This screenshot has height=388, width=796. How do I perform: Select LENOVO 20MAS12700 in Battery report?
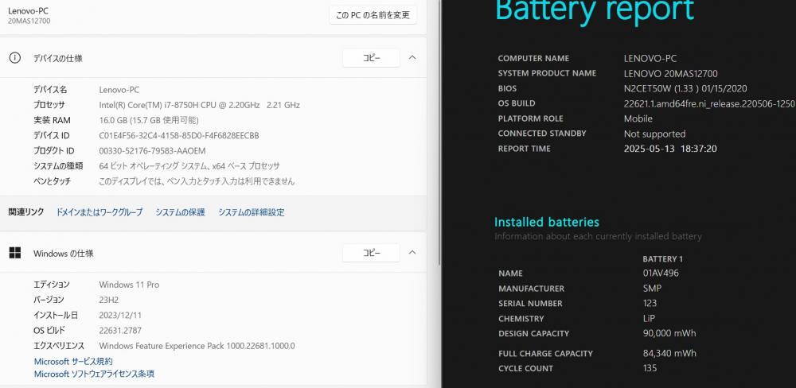pos(670,73)
